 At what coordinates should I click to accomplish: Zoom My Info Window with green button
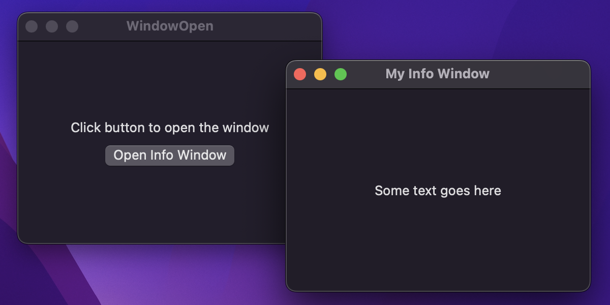(341, 74)
